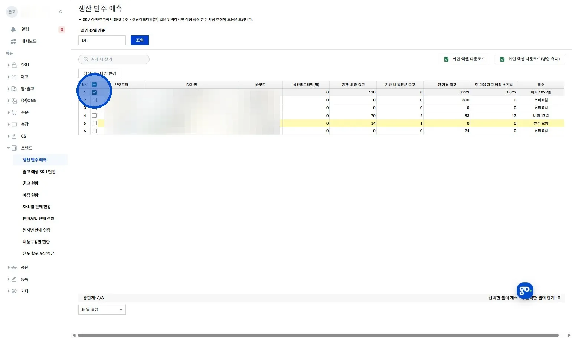Open the 마감 현황 menu item
The height and width of the screenshot is (338, 572).
tap(30, 195)
